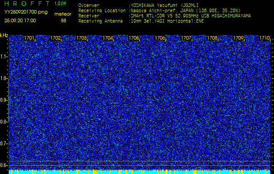Click the 1704 time marker
This screenshot has height=174, width=274.
click(108, 38)
